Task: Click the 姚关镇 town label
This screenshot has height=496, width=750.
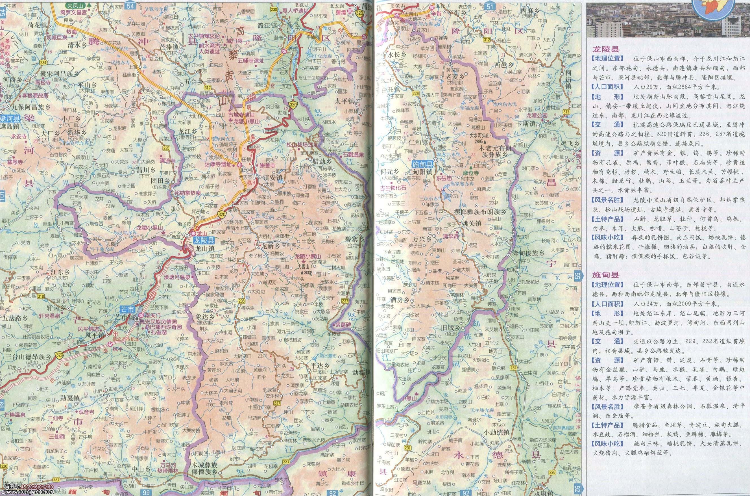Action: click(x=472, y=223)
